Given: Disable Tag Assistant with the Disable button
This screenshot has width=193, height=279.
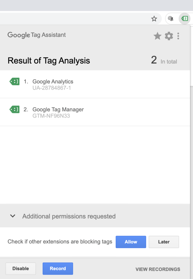Looking at the screenshot, I should click(x=21, y=269).
